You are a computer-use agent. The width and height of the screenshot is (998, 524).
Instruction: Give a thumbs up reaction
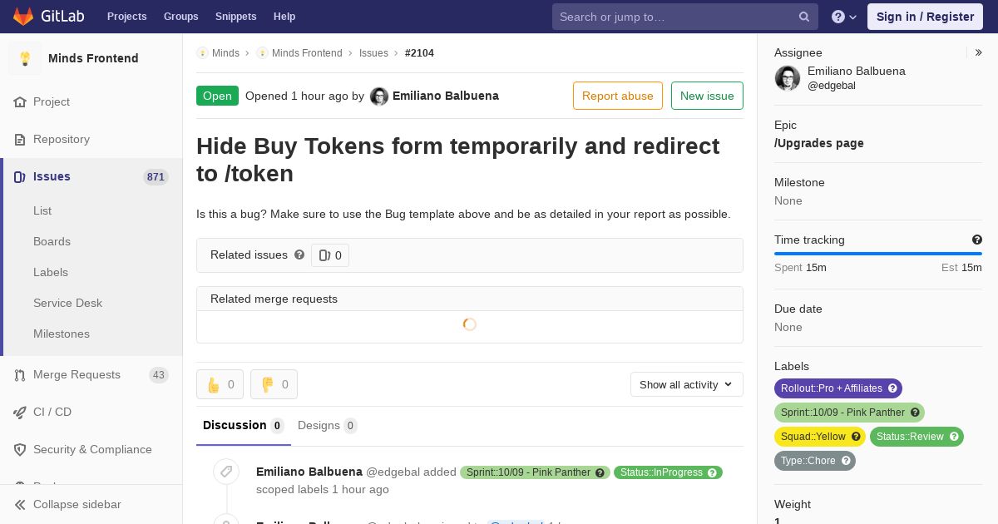click(220, 384)
